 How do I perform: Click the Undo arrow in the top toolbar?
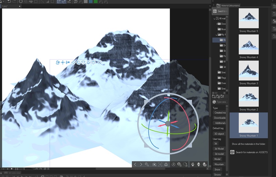click(x=9, y=2)
